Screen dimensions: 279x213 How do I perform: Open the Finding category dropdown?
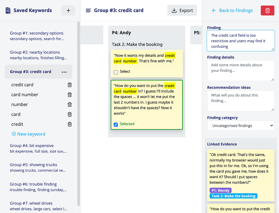(x=241, y=126)
